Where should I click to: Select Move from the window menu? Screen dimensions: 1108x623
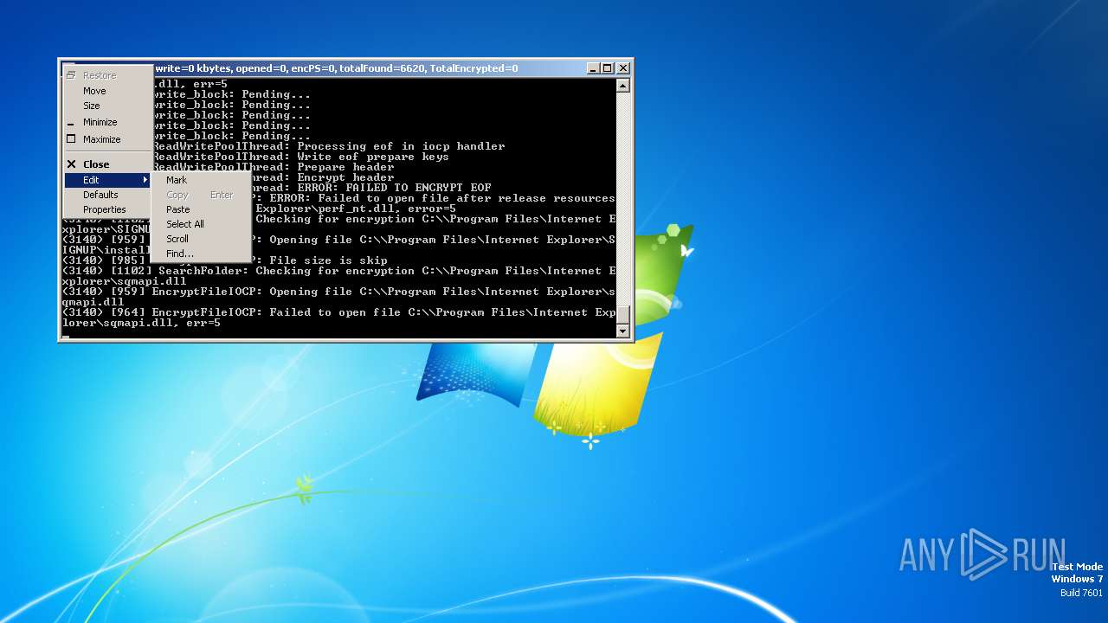pos(107,91)
